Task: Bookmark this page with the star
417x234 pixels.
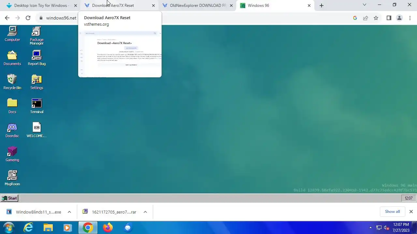Action: 376,18
